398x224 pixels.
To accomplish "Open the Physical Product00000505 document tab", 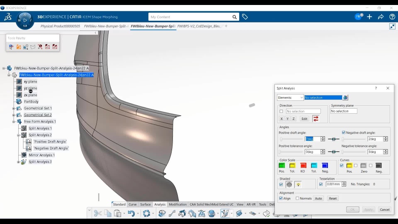I will (x=60, y=26).
